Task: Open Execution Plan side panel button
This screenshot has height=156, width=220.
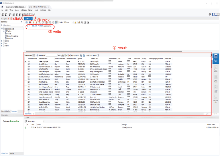Action: [216, 99]
